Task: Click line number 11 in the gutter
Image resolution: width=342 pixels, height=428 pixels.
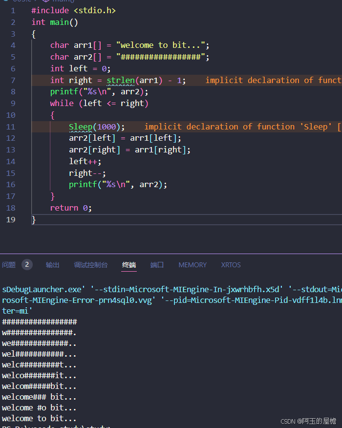Action: click(11, 127)
